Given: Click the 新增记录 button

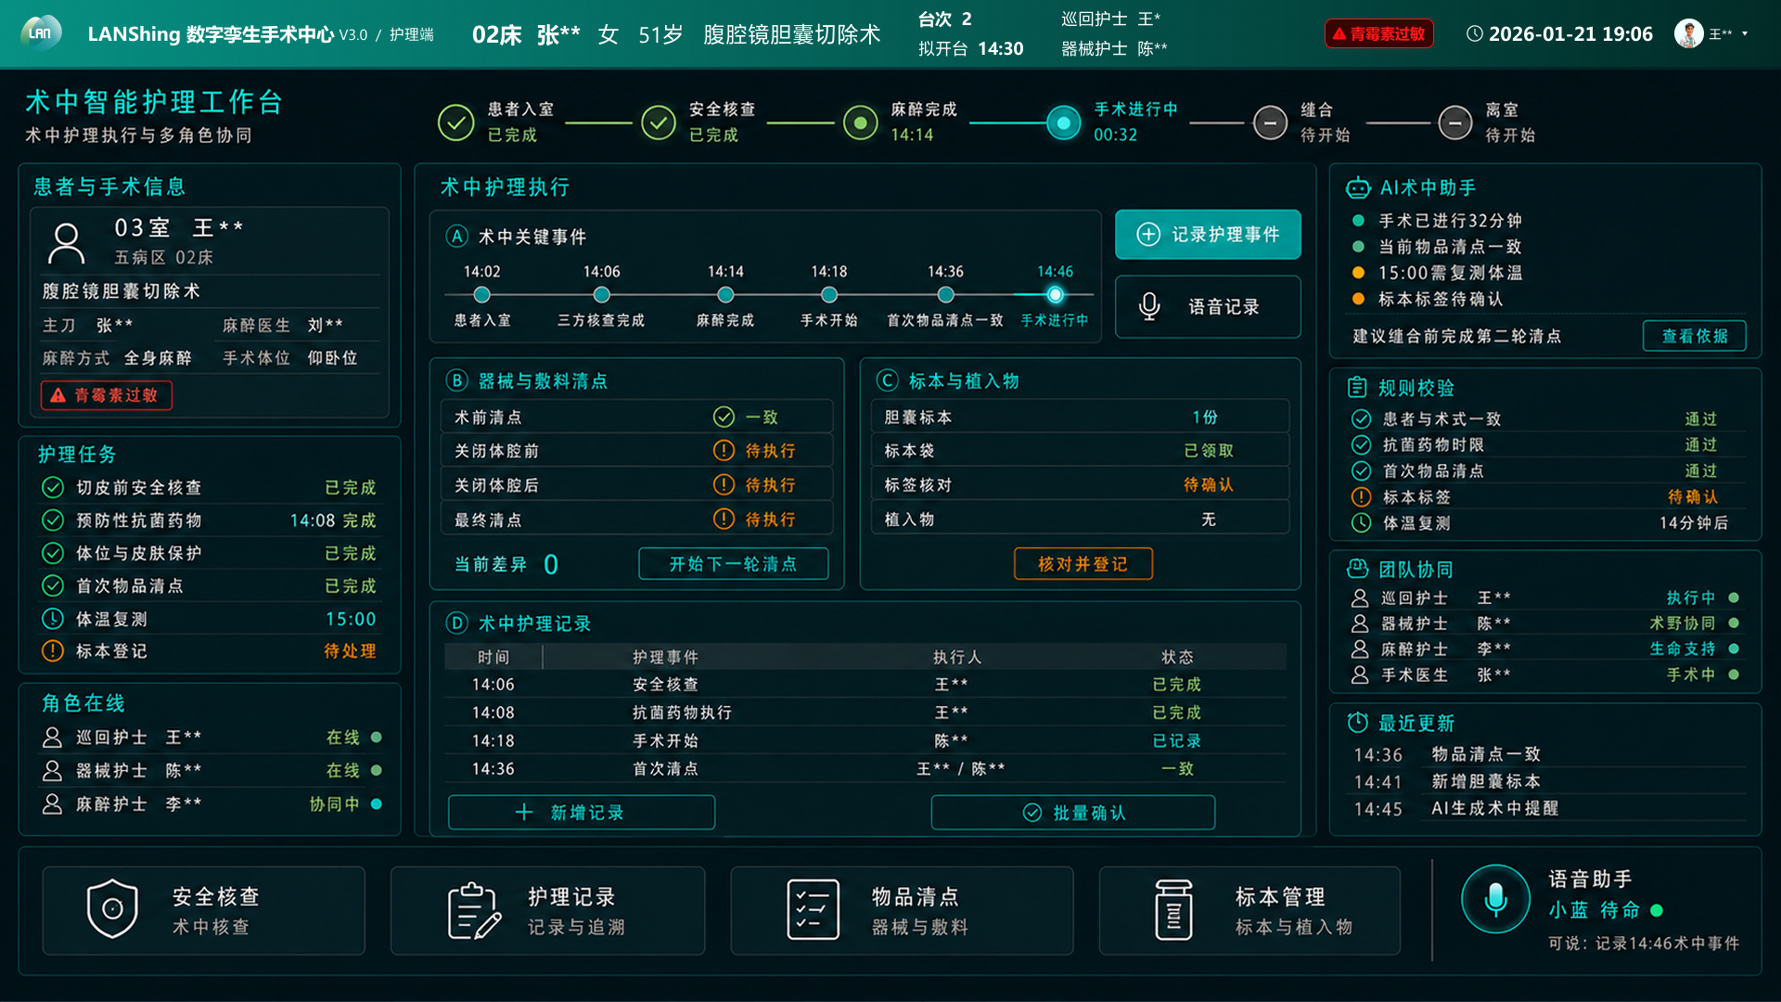Looking at the screenshot, I should click(582, 813).
